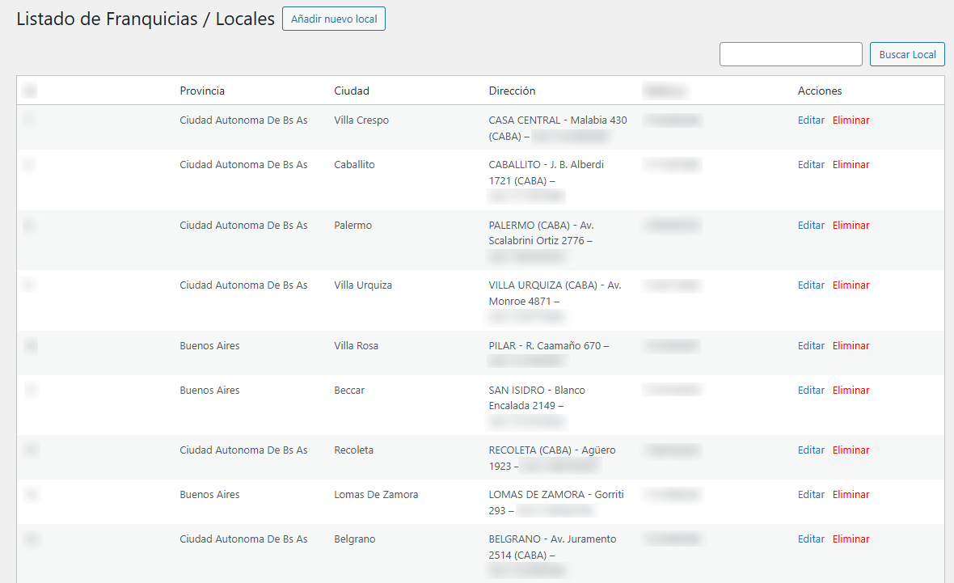Click Editar on the Villa Urquiza row
This screenshot has width=954, height=583.
coord(811,285)
